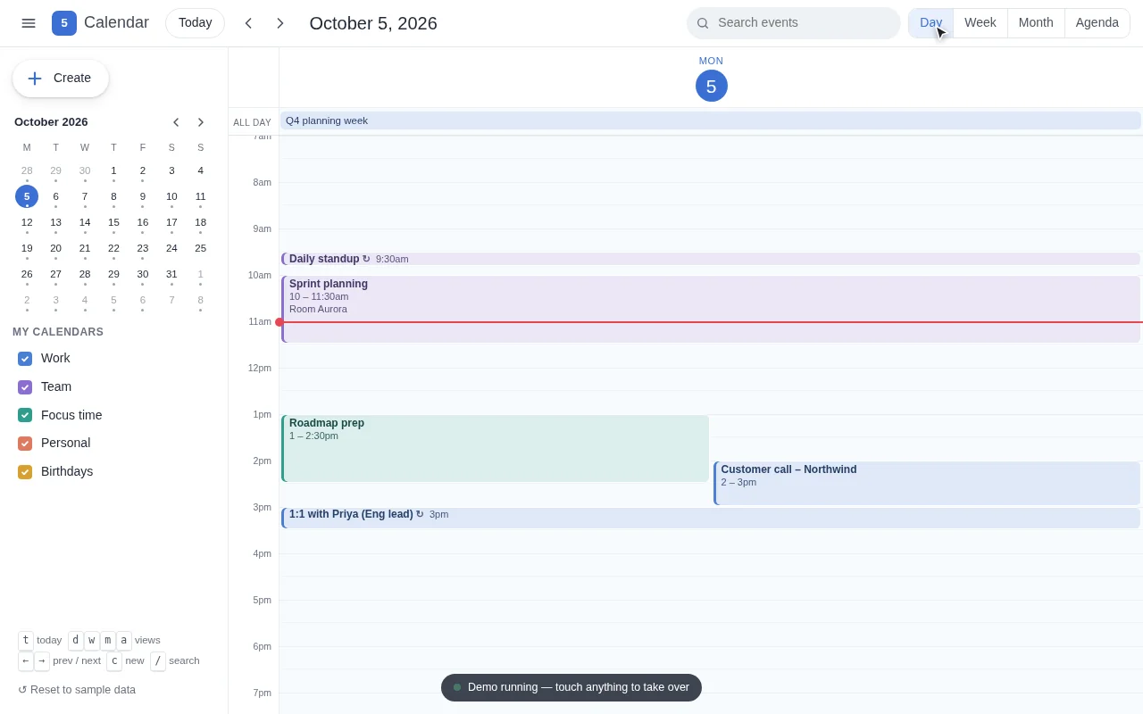The width and height of the screenshot is (1143, 714).
Task: Reset to sample data
Action: coord(77,690)
